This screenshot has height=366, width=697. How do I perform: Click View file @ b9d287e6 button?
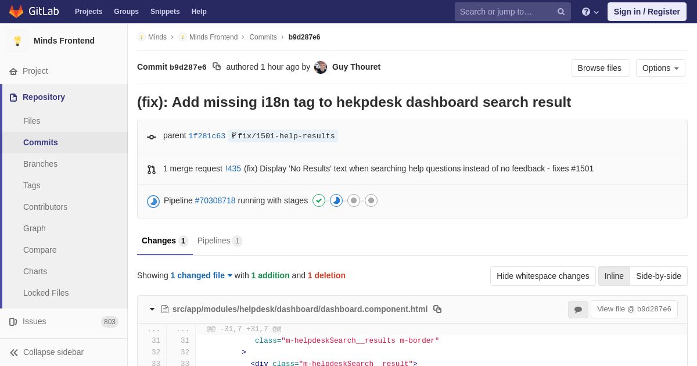click(634, 309)
